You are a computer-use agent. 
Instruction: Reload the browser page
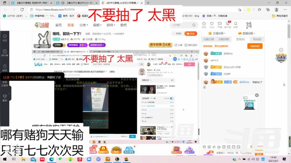coord(22,9)
